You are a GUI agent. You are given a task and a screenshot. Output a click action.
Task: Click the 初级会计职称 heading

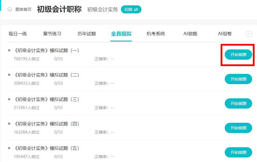point(59,9)
